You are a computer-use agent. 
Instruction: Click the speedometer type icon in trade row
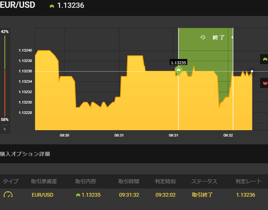[8, 194]
